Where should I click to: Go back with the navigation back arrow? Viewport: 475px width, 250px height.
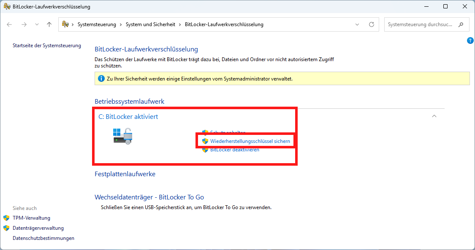pyautogui.click(x=9, y=24)
